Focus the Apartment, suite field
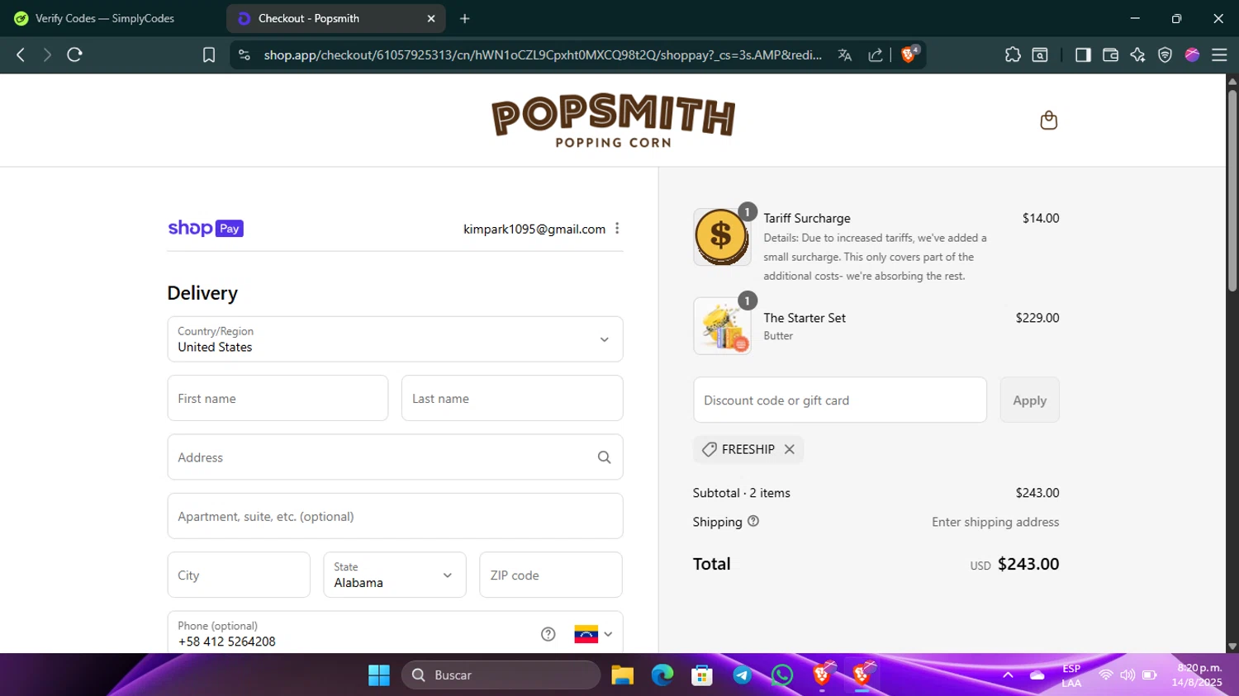The width and height of the screenshot is (1239, 696). [x=395, y=516]
